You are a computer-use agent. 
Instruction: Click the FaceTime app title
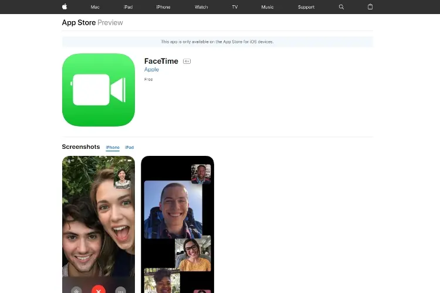click(x=161, y=61)
